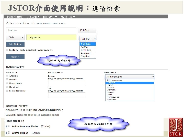Viewport: 184px width, 138px height.
Task: Expand the African American Studies discipline
Action: click(x=6, y=126)
